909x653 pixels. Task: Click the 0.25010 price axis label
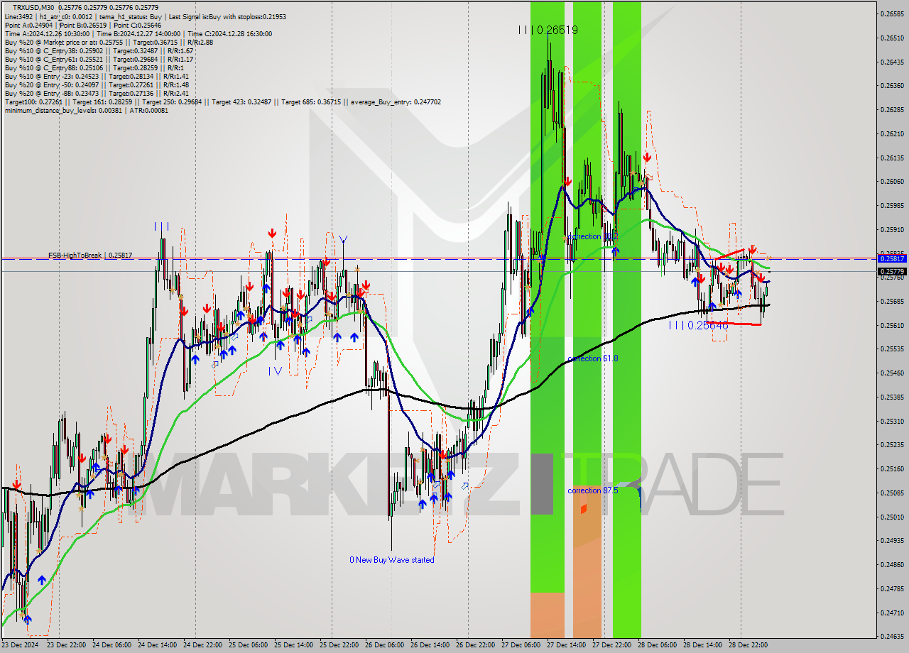[x=893, y=516]
